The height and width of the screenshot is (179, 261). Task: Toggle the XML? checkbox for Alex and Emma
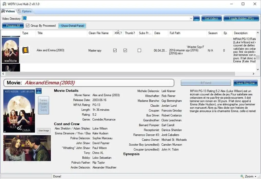tap(115, 50)
